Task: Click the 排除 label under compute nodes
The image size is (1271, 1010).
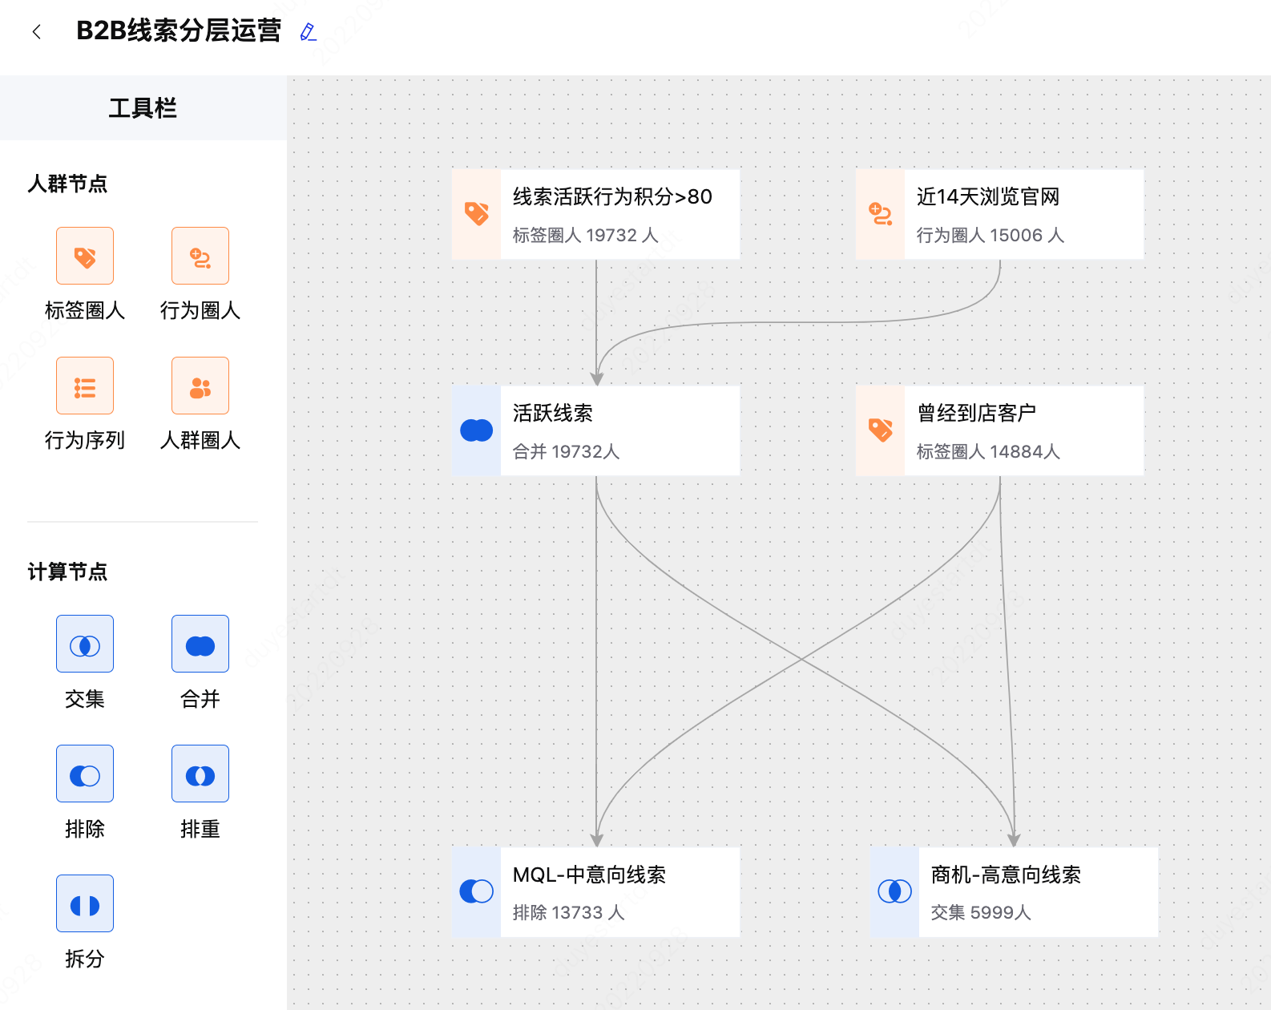Action: (x=85, y=829)
